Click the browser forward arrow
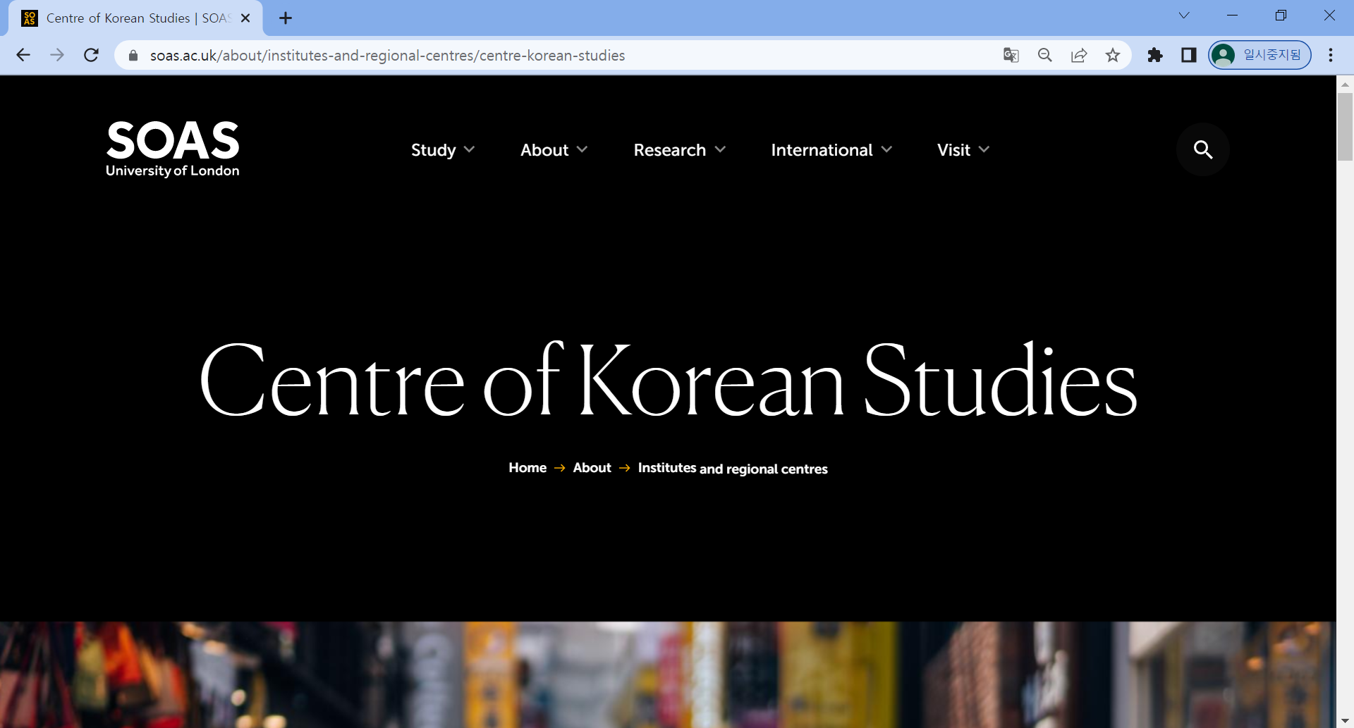1354x728 pixels. tap(57, 55)
